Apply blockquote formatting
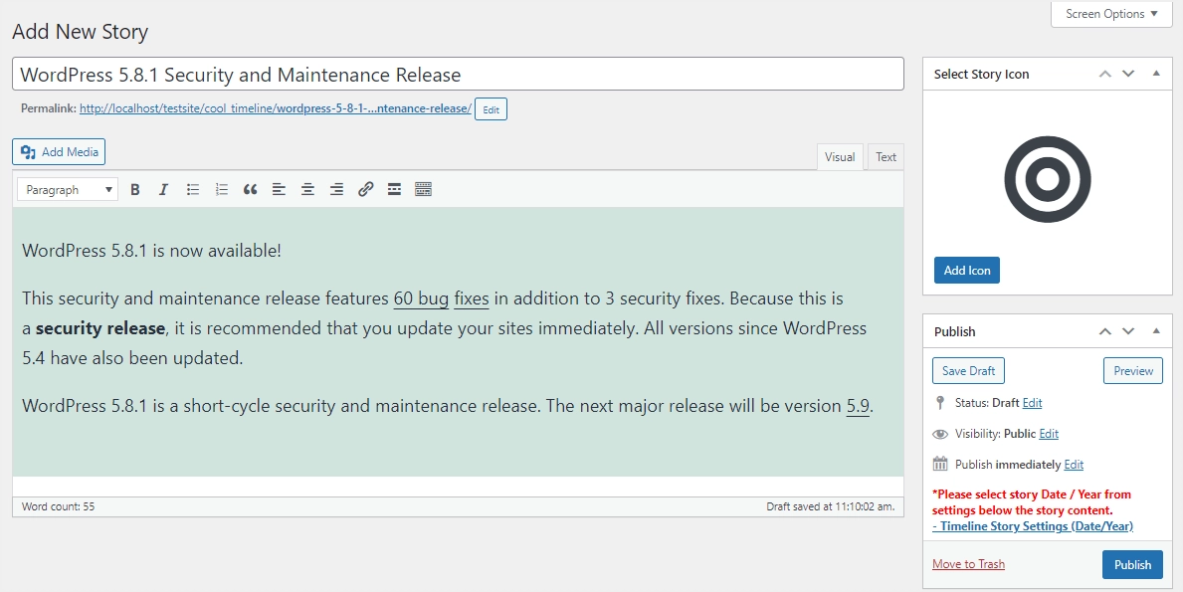Screen dimensions: 1183x592 pyautogui.click(x=250, y=189)
